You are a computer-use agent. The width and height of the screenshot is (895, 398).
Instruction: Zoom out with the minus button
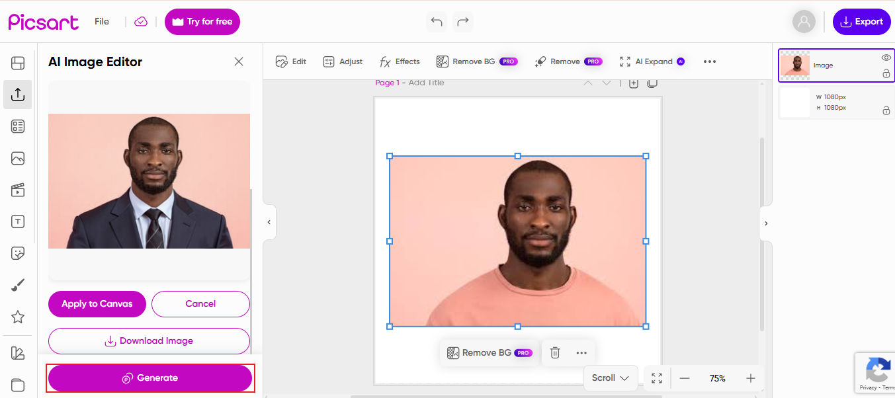tap(685, 378)
